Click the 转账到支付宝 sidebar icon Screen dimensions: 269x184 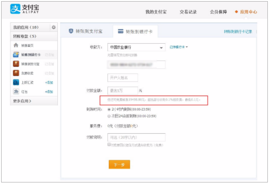(16, 64)
